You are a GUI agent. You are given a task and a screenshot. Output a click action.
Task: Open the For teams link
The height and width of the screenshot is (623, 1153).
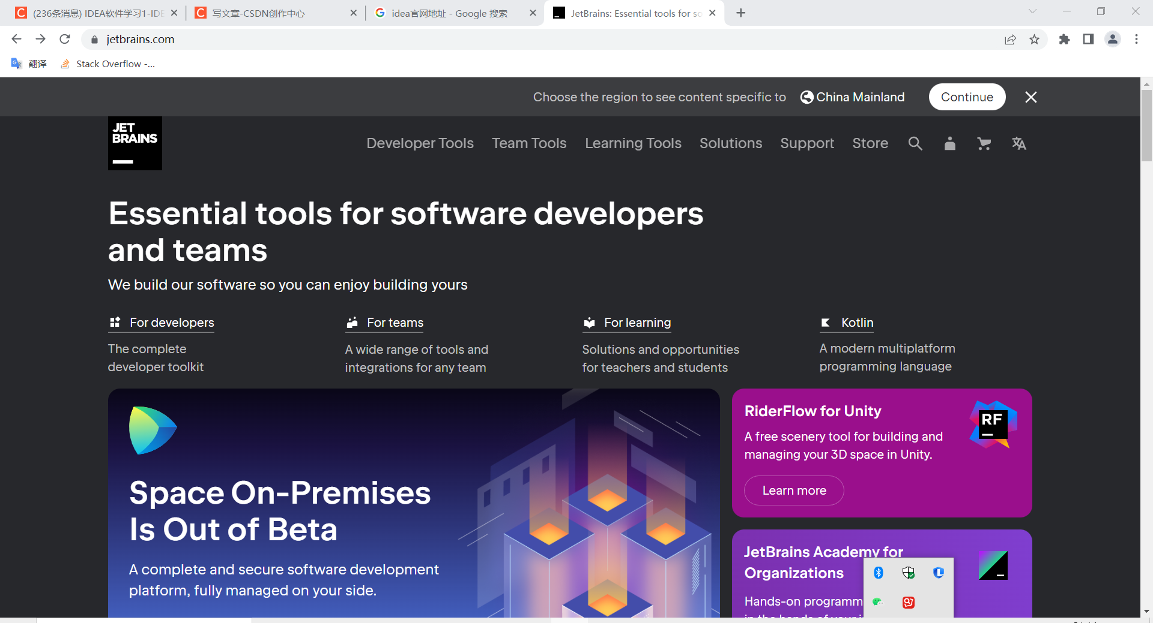point(385,323)
